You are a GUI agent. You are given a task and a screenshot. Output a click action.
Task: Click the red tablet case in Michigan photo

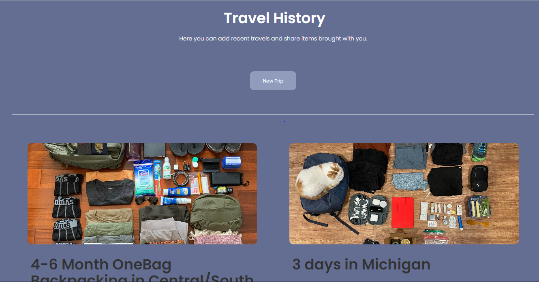403,212
